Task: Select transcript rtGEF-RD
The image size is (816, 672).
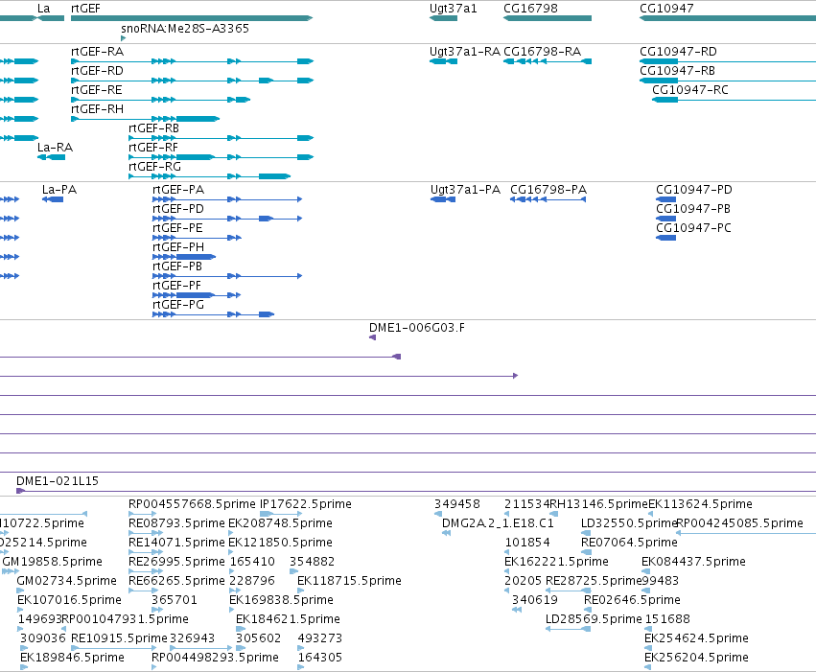Action: pyautogui.click(x=192, y=81)
